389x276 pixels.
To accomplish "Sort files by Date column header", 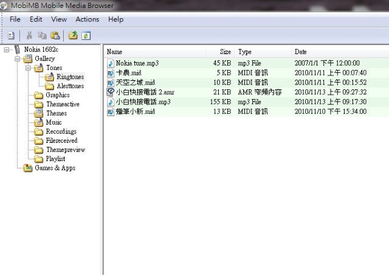I will tap(340, 52).
